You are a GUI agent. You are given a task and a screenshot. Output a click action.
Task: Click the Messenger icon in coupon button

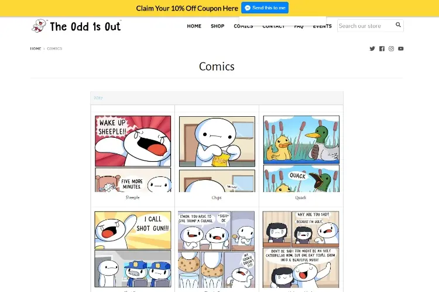(248, 8)
